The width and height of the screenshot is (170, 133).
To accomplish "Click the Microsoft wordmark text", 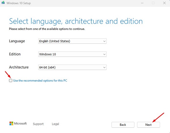I will click(20, 123).
